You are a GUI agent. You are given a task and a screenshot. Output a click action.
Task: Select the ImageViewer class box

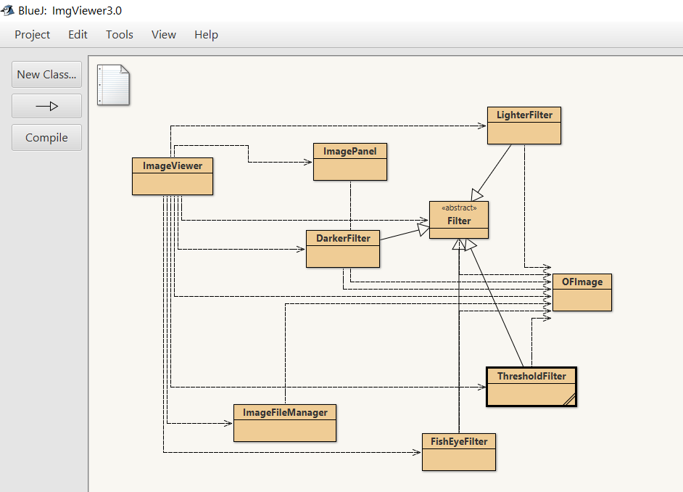tap(173, 176)
